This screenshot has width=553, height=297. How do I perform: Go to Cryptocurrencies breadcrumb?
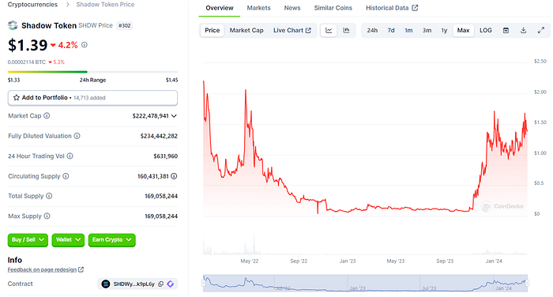[32, 5]
